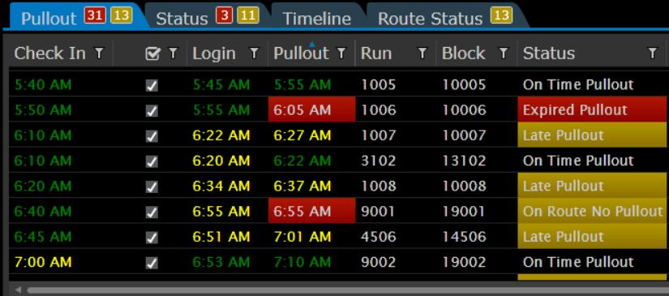The image size is (669, 296).
Task: Toggle the checkbox for run 9001
Action: (152, 212)
